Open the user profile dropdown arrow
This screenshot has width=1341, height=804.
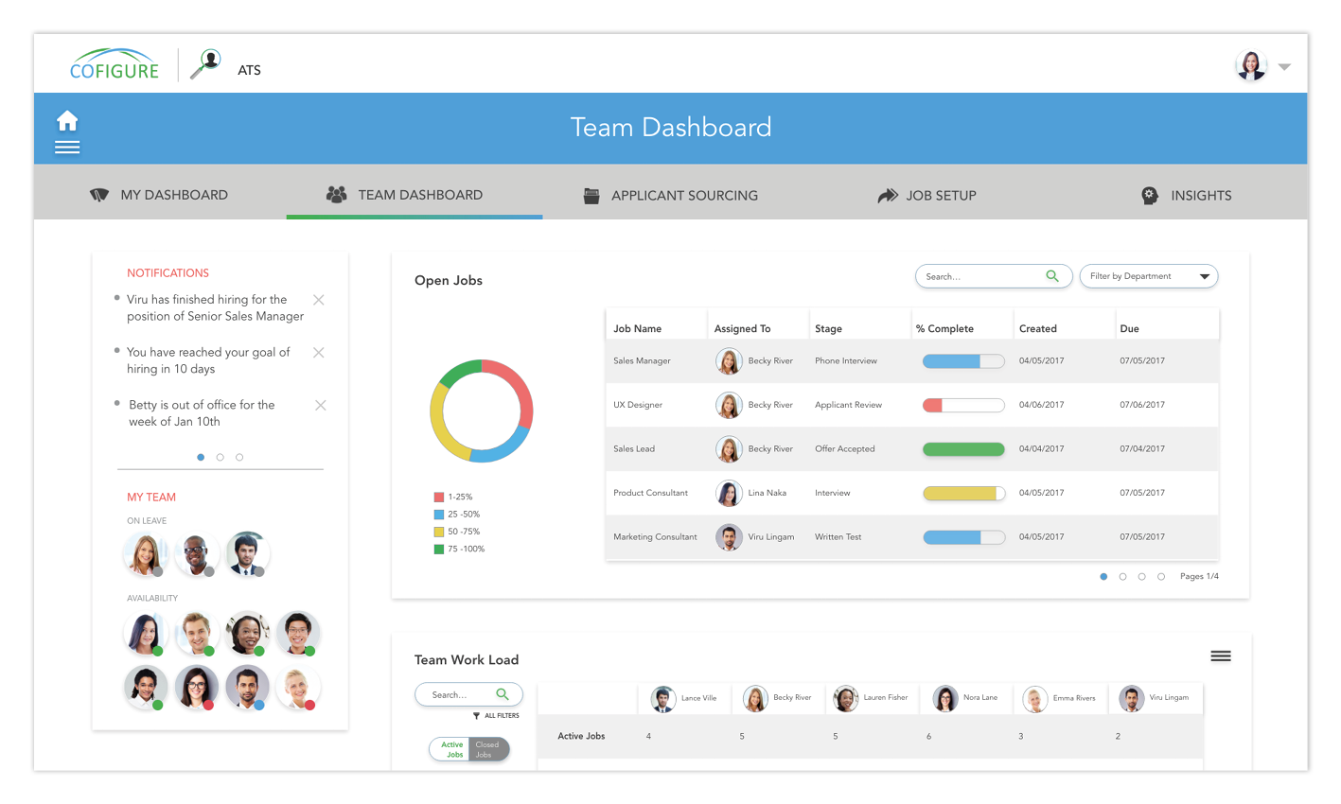tap(1284, 67)
